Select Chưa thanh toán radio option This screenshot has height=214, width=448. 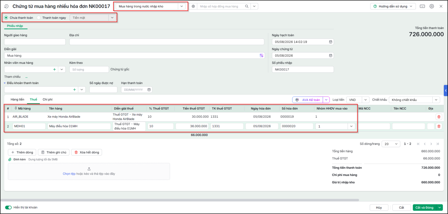click(6, 18)
